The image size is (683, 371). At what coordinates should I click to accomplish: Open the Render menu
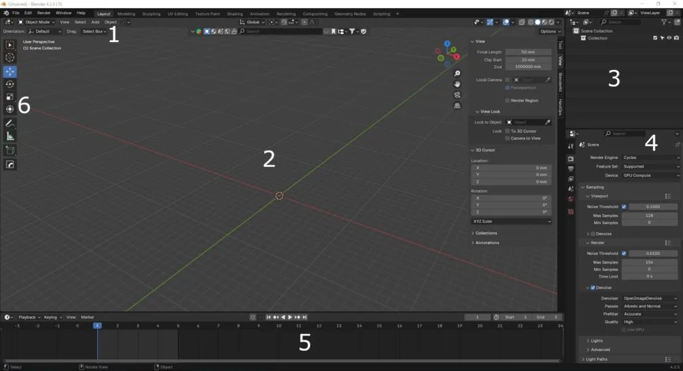pos(43,13)
